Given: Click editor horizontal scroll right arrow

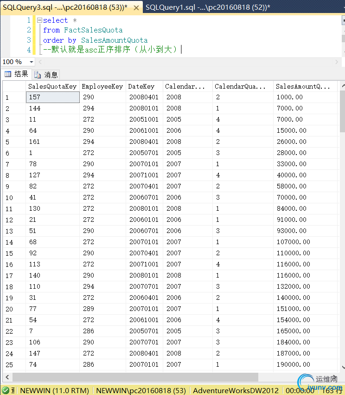Looking at the screenshot, I should click(x=337, y=62).
